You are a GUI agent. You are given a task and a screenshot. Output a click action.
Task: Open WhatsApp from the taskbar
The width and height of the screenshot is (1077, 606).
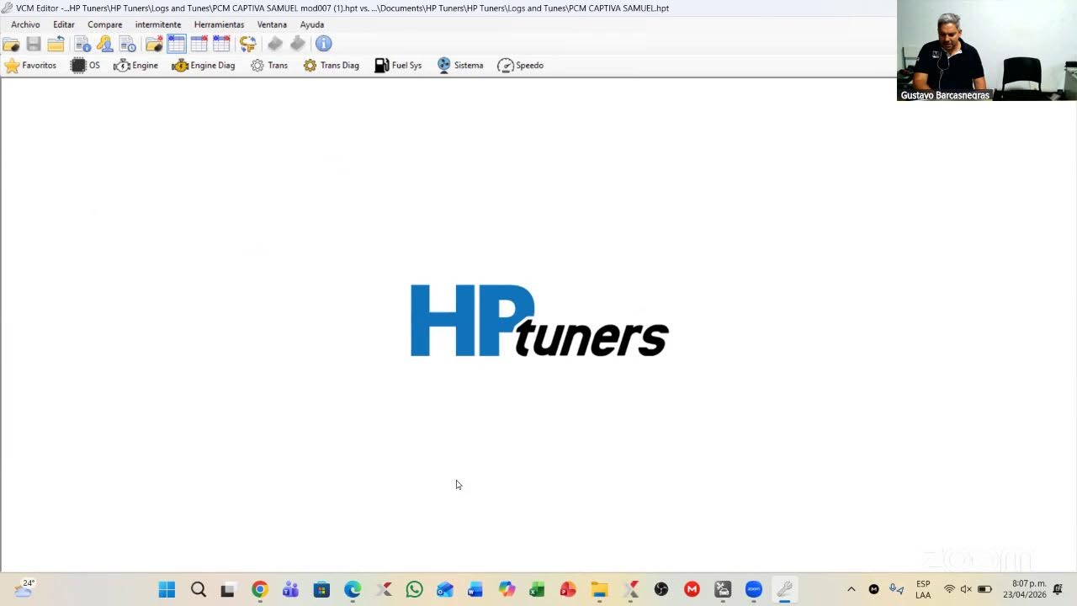414,589
